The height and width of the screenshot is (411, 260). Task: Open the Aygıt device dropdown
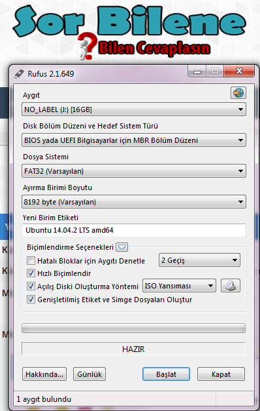click(134, 109)
